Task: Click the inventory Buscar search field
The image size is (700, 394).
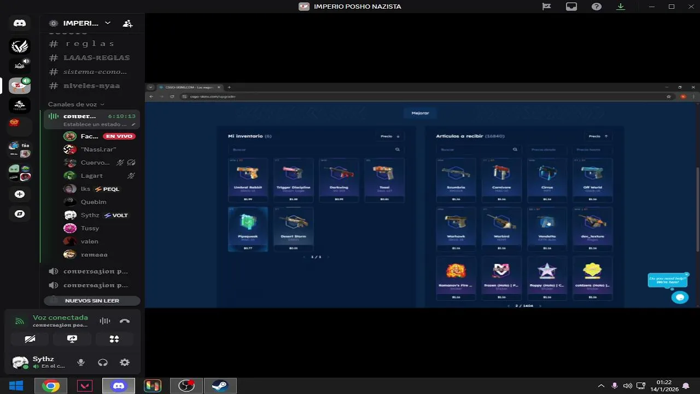Action: click(x=316, y=149)
